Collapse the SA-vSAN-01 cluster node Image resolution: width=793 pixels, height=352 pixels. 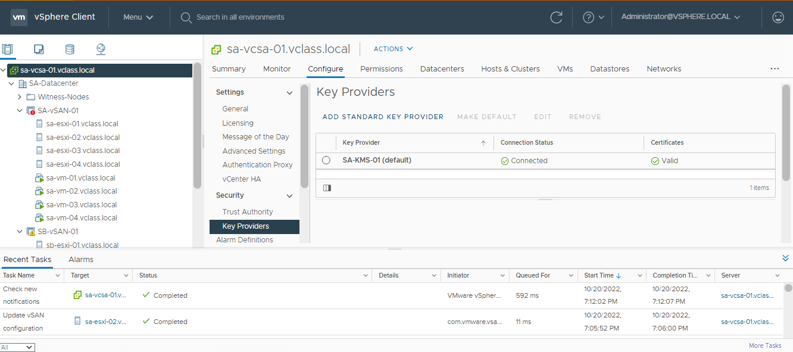(x=20, y=111)
